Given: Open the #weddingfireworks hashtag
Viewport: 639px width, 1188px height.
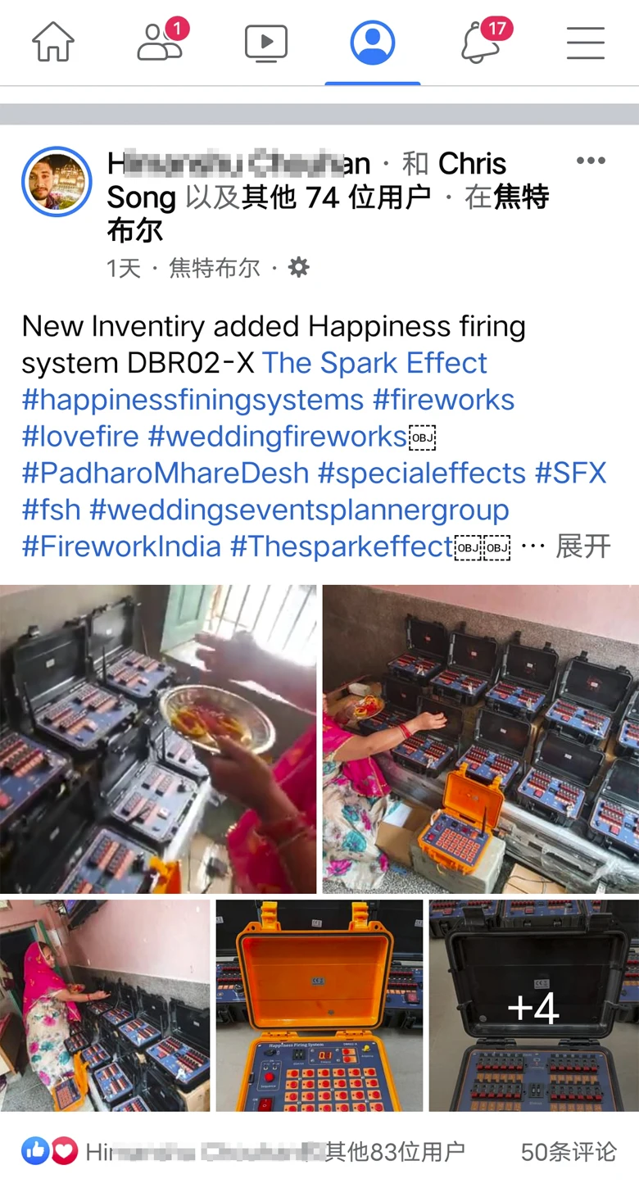Looking at the screenshot, I should pyautogui.click(x=277, y=436).
